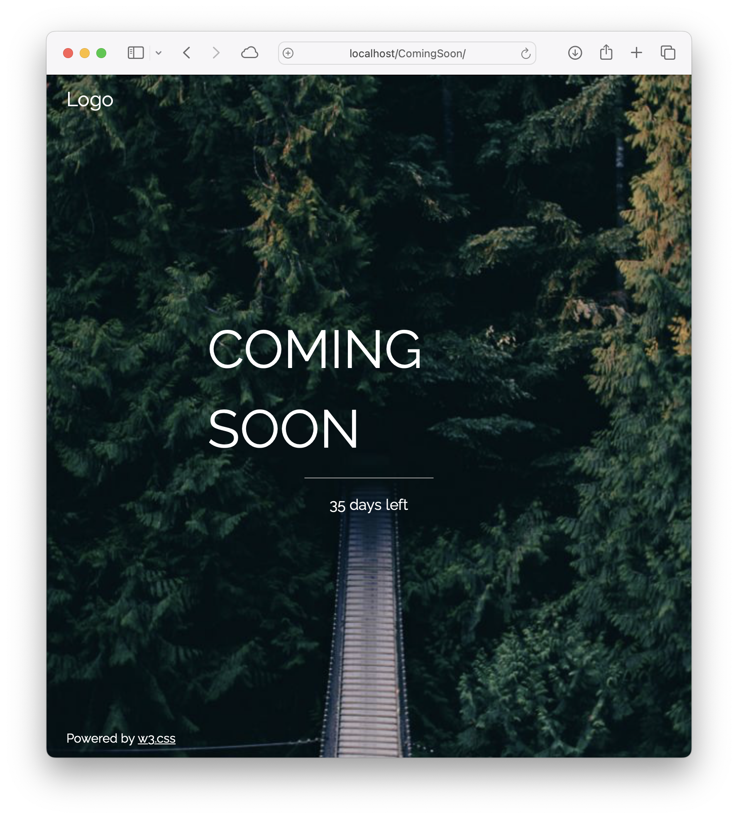Show the Downloads list
This screenshot has height=819, width=738.
575,53
